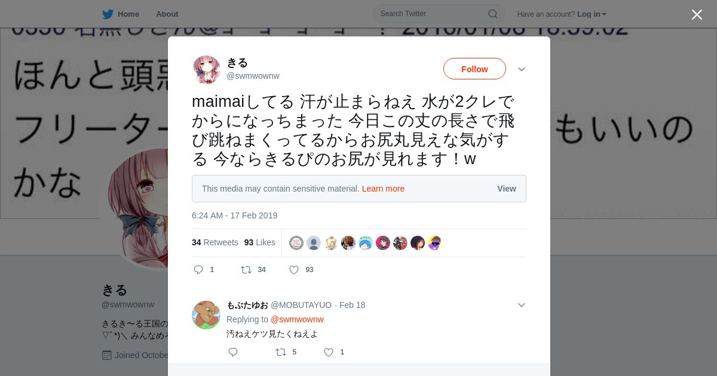Open the About menu item
This screenshot has height=376, width=717.
tap(167, 14)
